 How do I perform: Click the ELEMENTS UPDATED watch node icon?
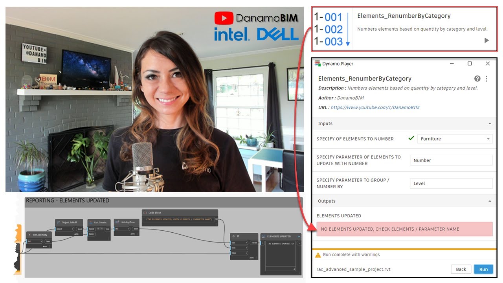tap(263, 237)
